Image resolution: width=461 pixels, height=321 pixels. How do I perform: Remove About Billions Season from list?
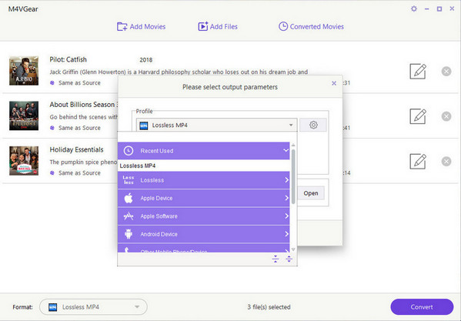point(446,116)
